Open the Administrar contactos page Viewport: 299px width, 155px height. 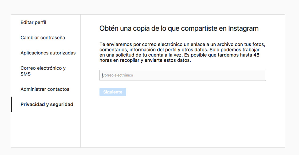click(45, 89)
